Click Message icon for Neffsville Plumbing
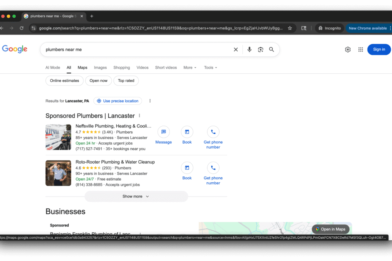Image resolution: width=392 pixels, height=261 pixels. click(x=164, y=132)
